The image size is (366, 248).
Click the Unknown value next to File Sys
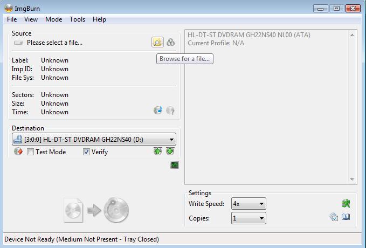[x=54, y=78]
